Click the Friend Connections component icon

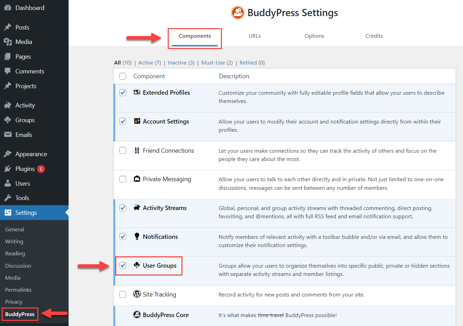(137, 150)
